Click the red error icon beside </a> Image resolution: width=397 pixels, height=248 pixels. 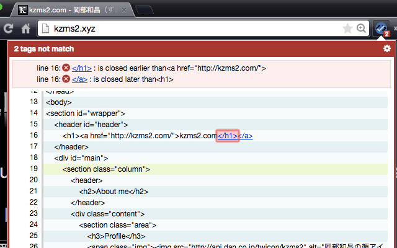pyautogui.click(x=66, y=79)
